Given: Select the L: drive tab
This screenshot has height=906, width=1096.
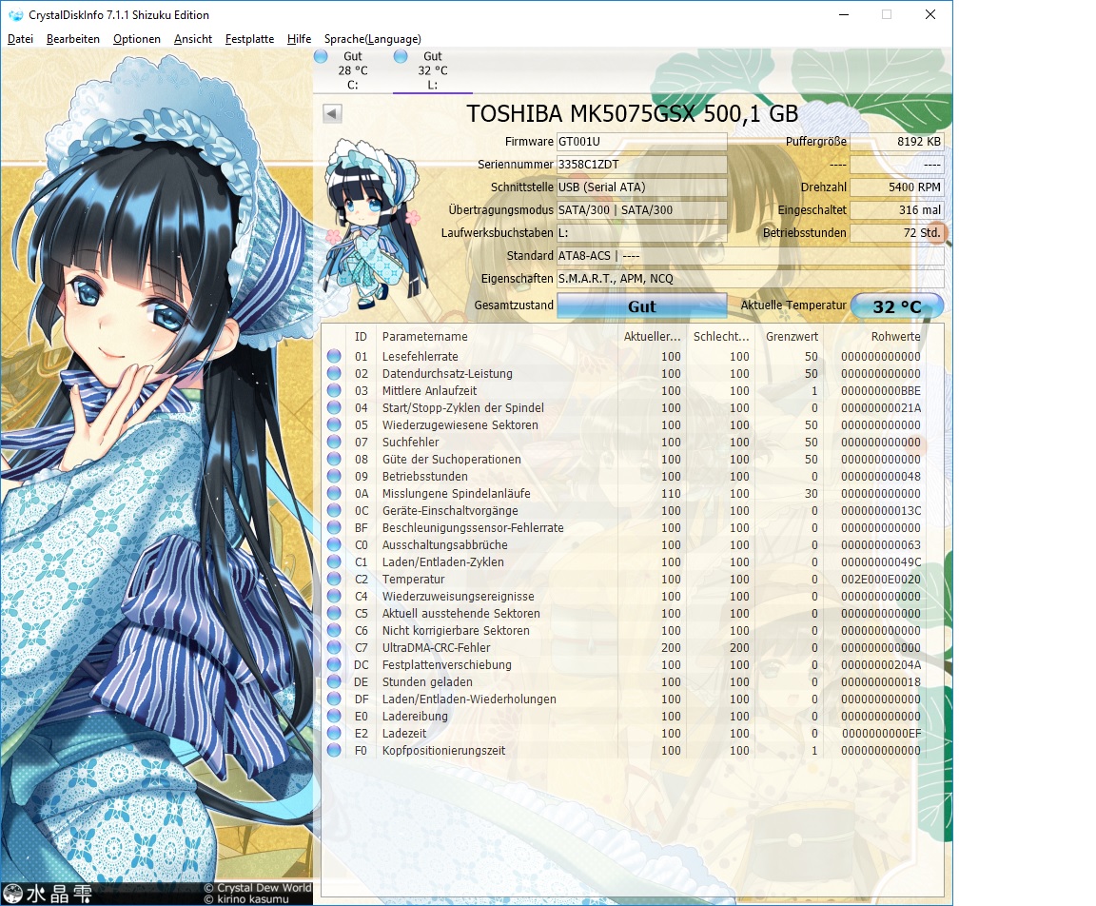Looking at the screenshot, I should click(433, 70).
